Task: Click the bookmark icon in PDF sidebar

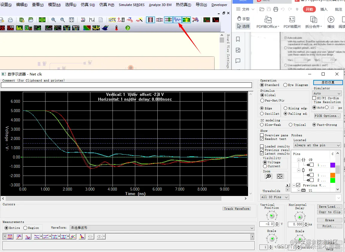Action: 238,39
